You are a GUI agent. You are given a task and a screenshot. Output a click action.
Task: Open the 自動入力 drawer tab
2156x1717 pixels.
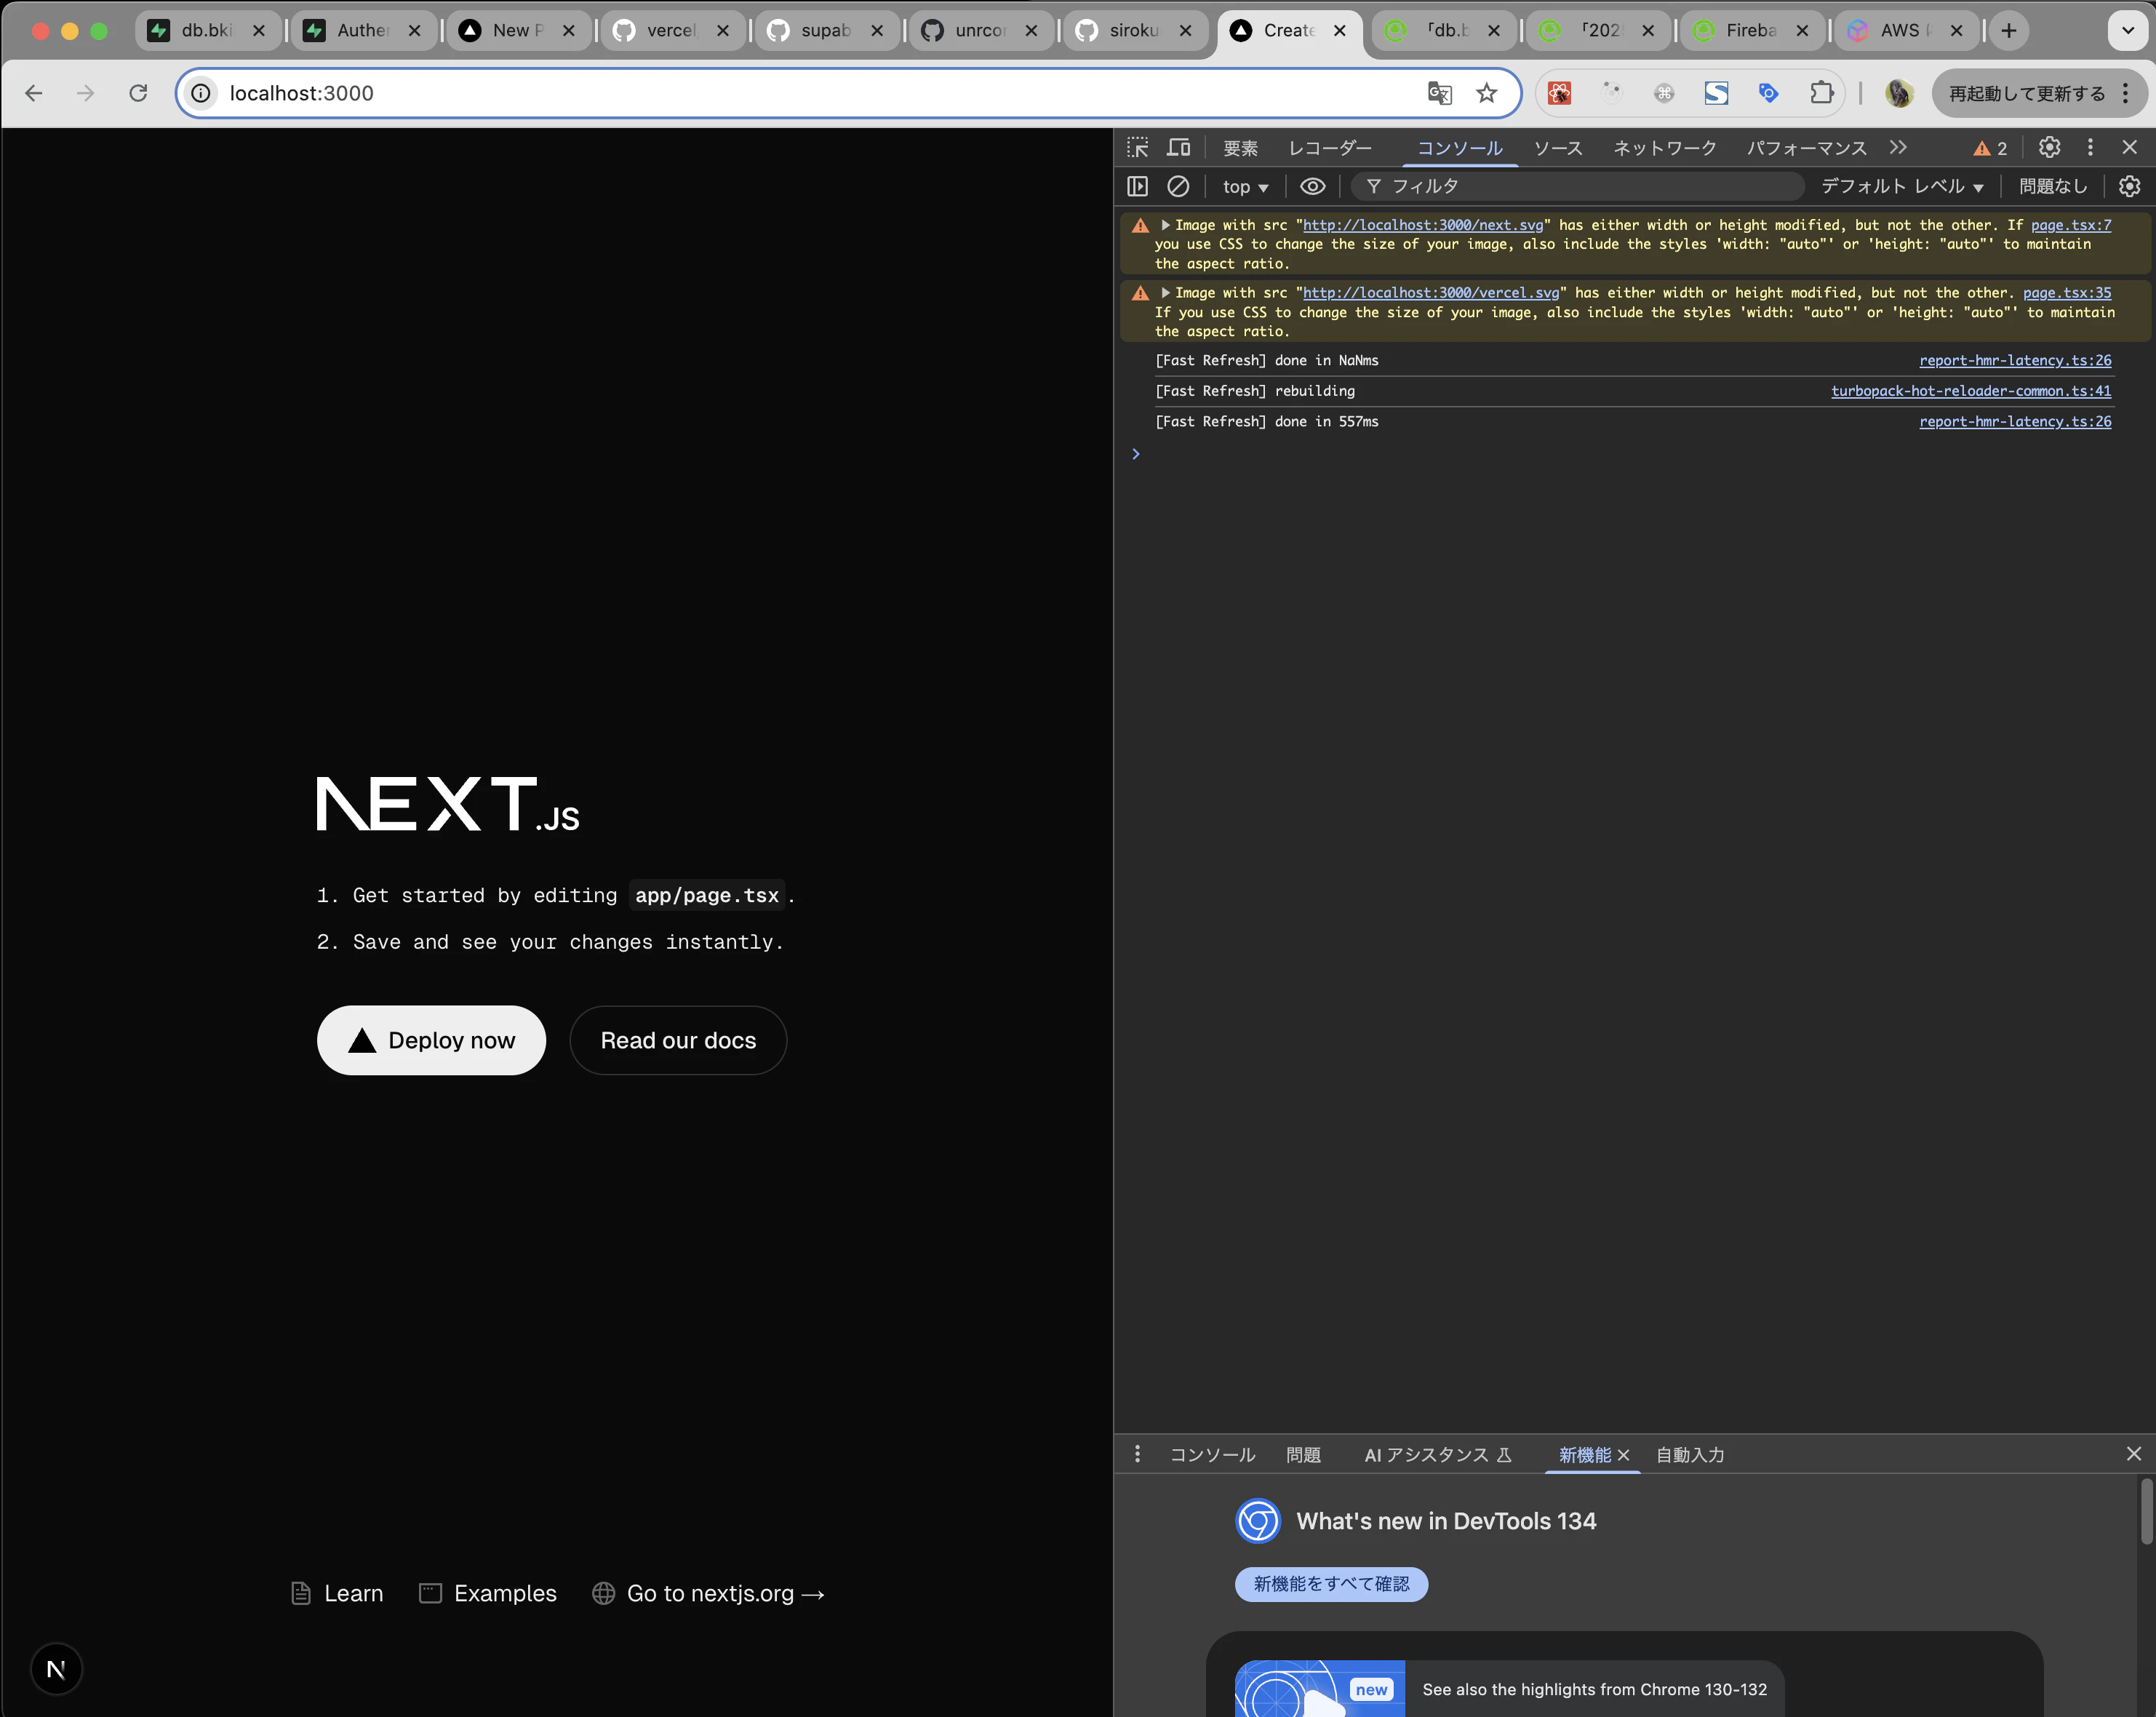click(x=1690, y=1455)
